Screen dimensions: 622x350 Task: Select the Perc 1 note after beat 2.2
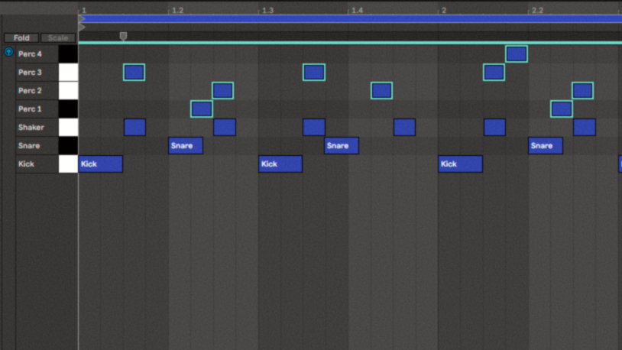[x=562, y=109]
